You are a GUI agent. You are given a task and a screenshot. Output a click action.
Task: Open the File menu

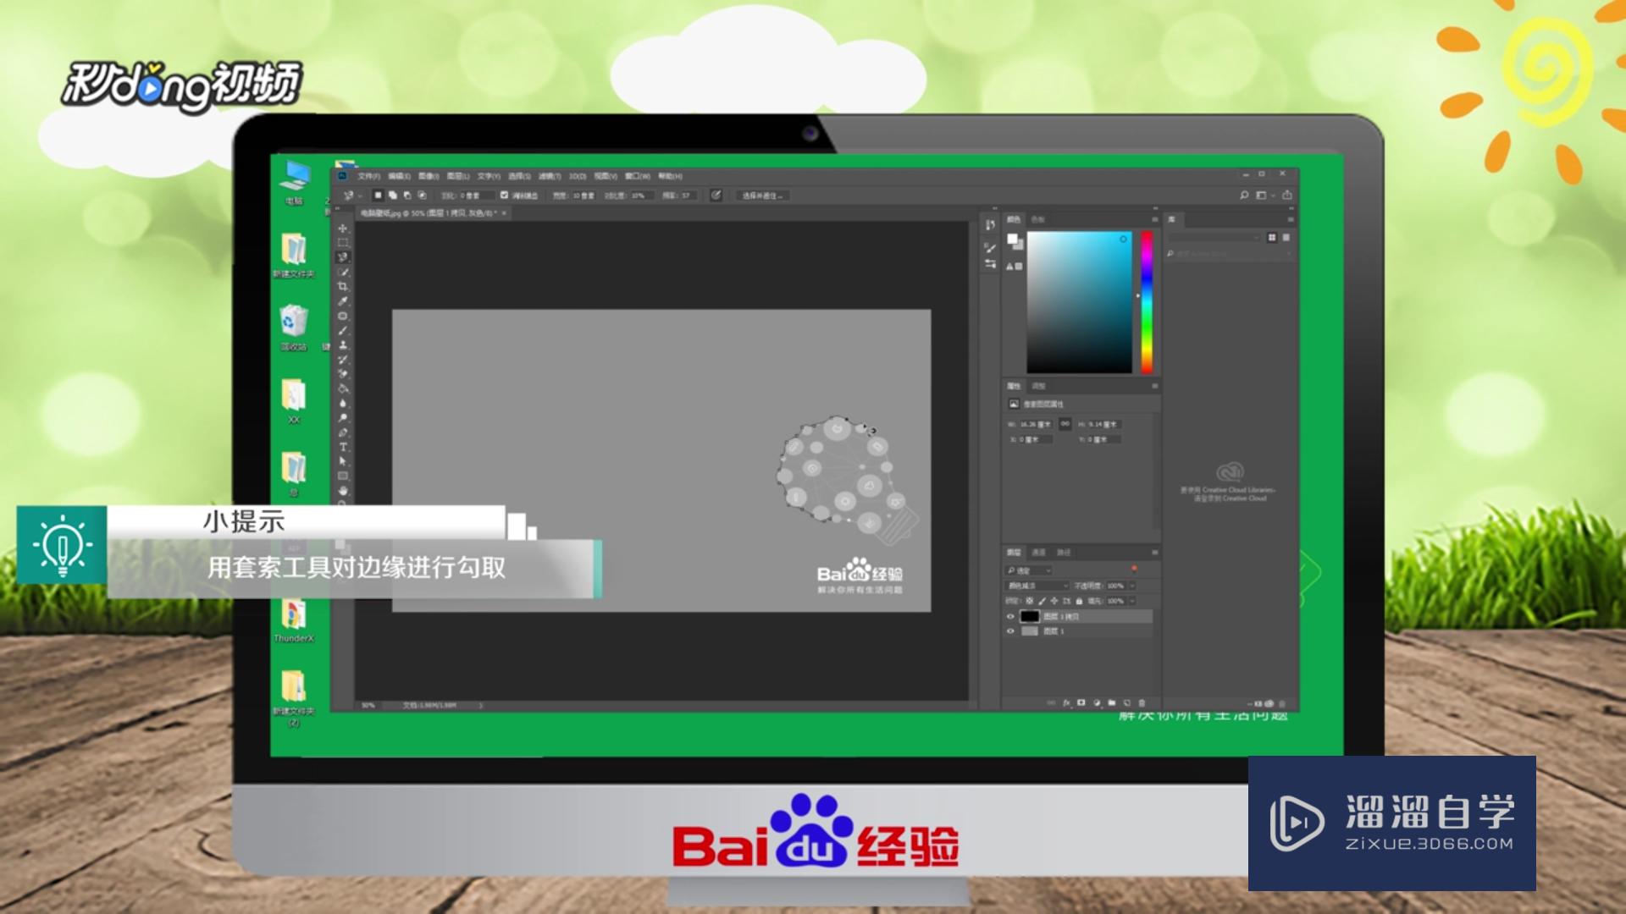[x=369, y=176]
